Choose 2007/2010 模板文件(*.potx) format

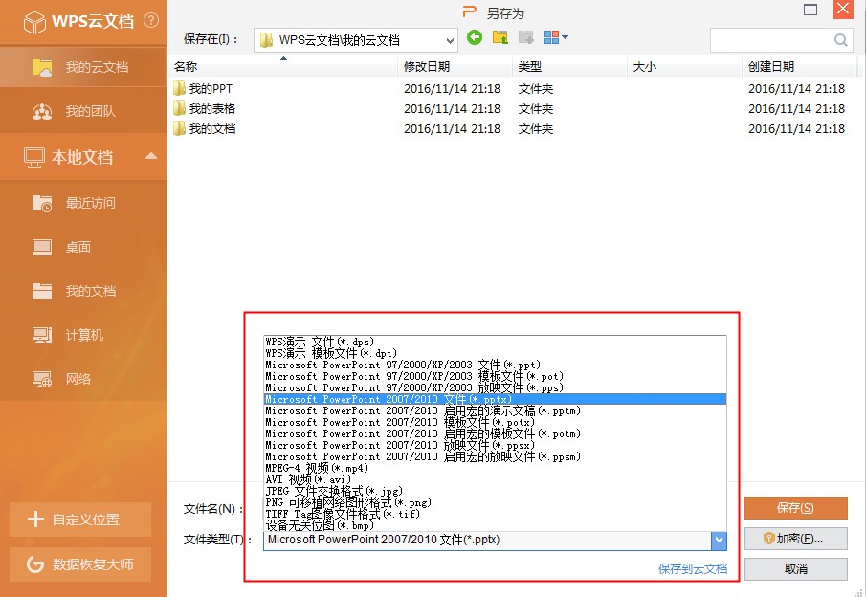click(495, 423)
